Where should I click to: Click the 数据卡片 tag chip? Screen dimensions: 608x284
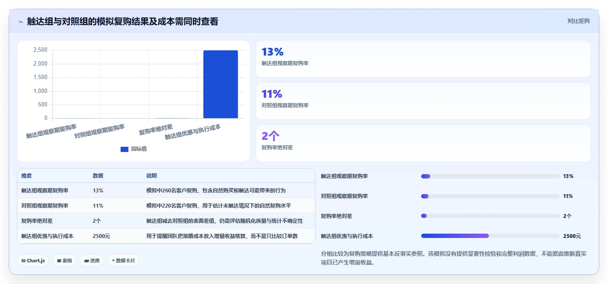click(123, 261)
